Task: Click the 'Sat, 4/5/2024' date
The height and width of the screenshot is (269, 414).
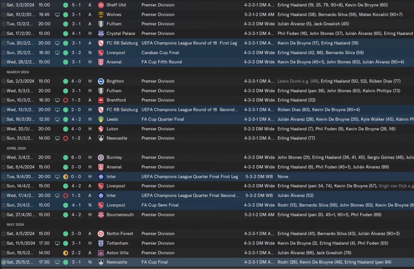Action: [20, 234]
